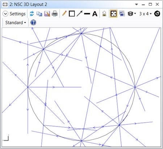Select the arrow drawing tool
This screenshot has height=149, width=163.
80,13
